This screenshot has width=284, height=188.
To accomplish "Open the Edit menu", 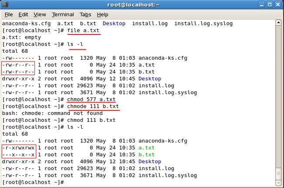I will coord(23,14).
